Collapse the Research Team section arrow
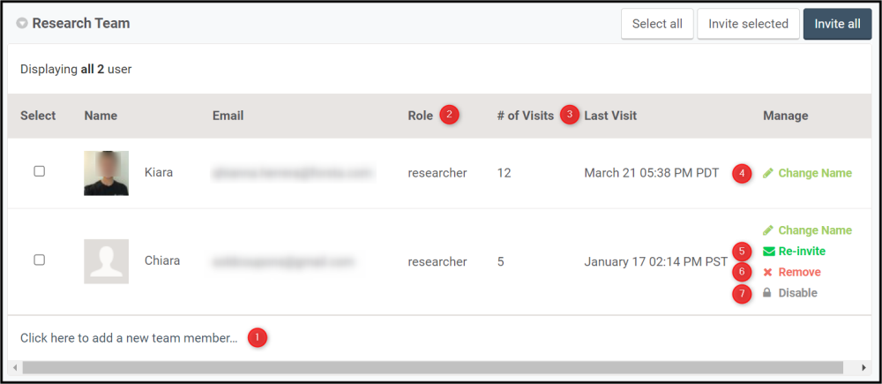 (x=22, y=24)
